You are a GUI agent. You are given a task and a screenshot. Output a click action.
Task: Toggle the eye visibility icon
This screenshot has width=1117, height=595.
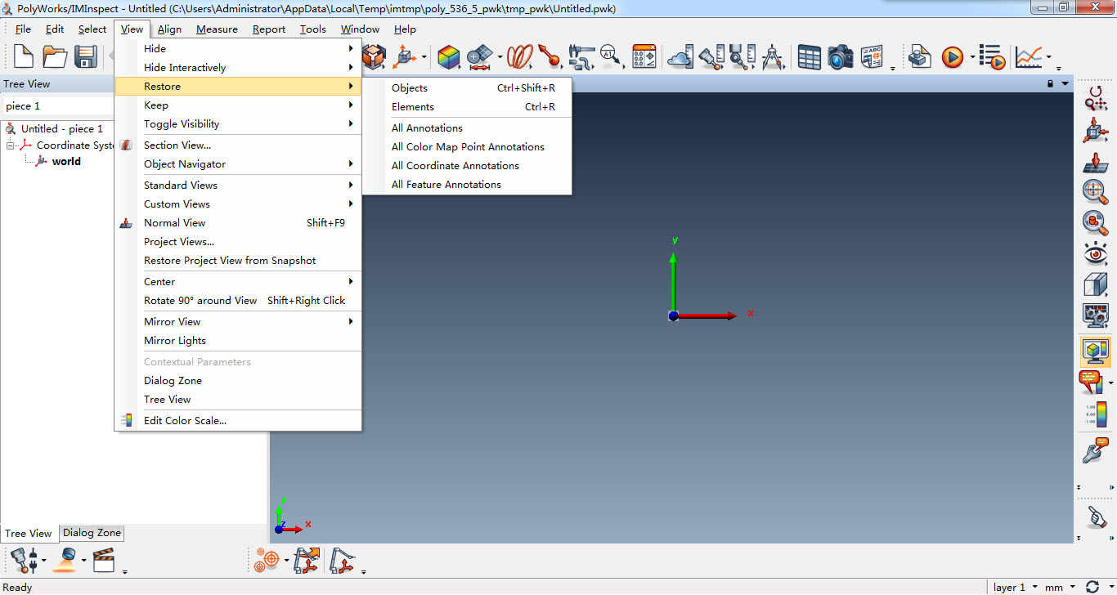pos(1095,253)
